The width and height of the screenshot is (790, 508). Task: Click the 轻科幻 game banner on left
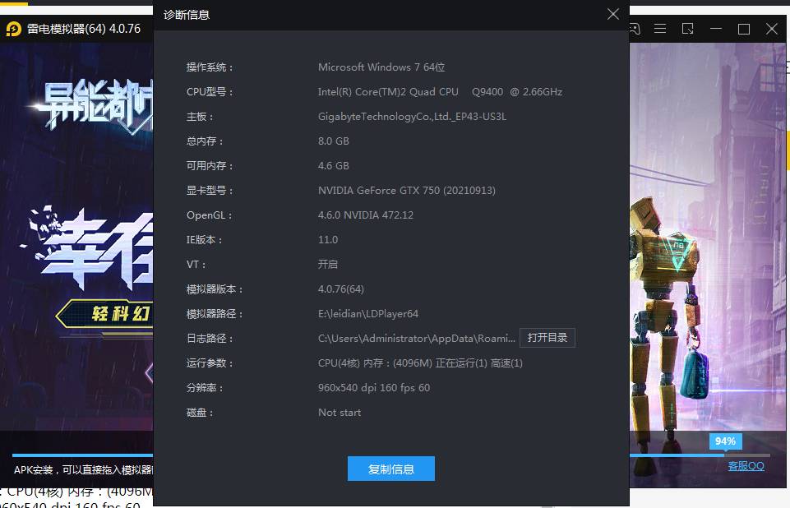coord(107,314)
